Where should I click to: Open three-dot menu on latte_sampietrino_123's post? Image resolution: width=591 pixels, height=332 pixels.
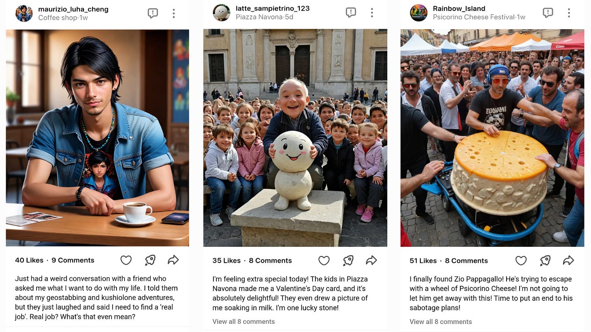point(372,13)
